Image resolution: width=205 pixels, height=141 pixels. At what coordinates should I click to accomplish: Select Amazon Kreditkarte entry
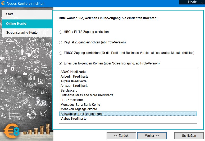point(128,86)
